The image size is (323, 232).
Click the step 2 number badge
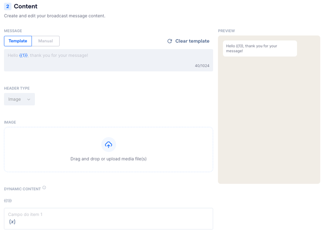[x=8, y=6]
